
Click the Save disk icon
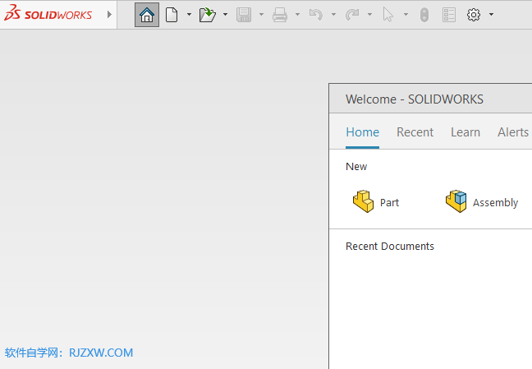(x=243, y=15)
